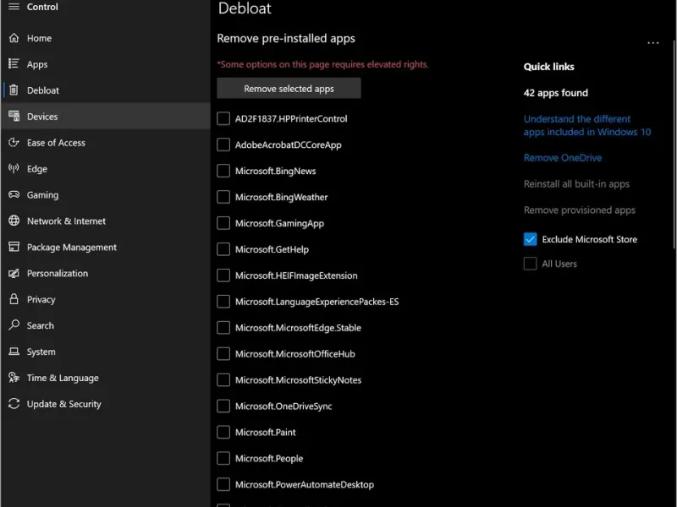The width and height of the screenshot is (677, 507).
Task: Uncheck Exclude Microsoft Store
Action: [531, 239]
